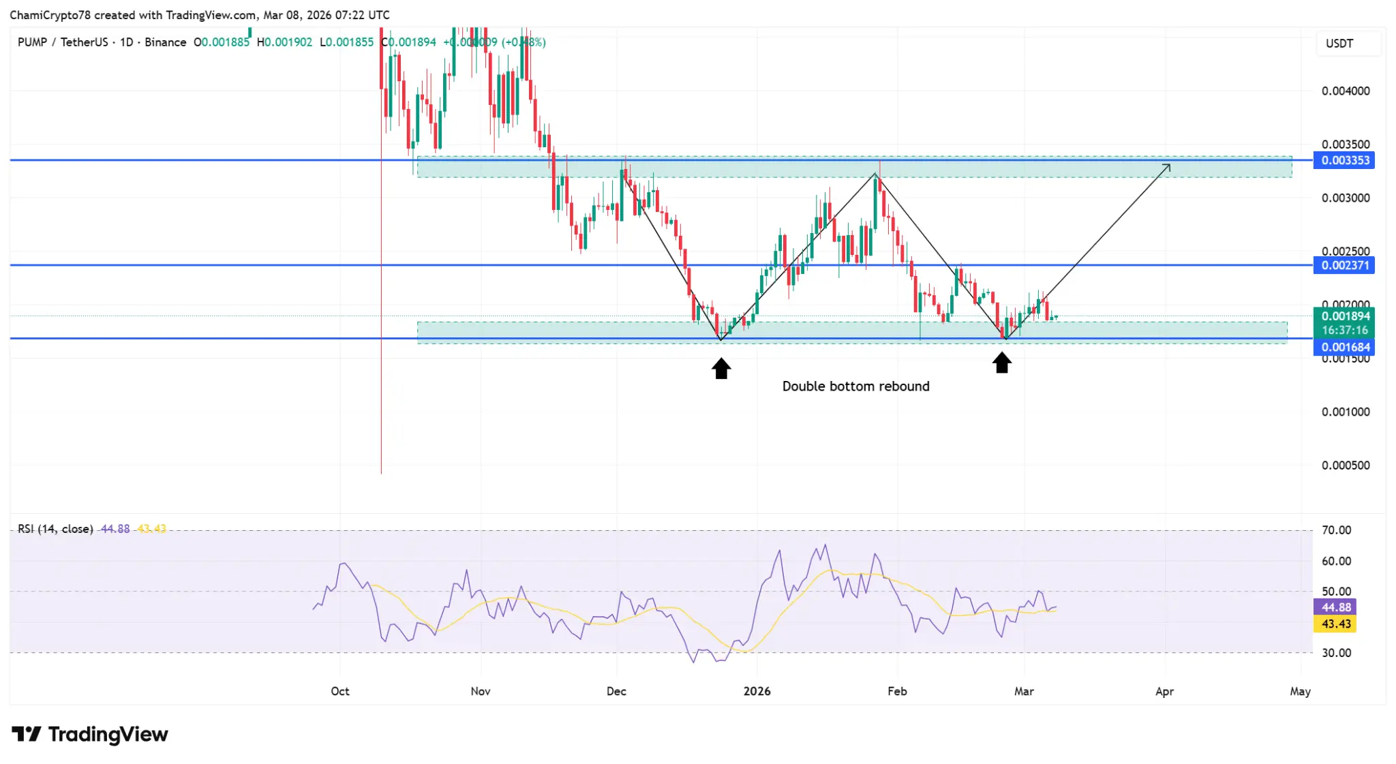Screen dimensions: 1396x764
Task: Click the left black up arrow marker
Action: coord(721,369)
